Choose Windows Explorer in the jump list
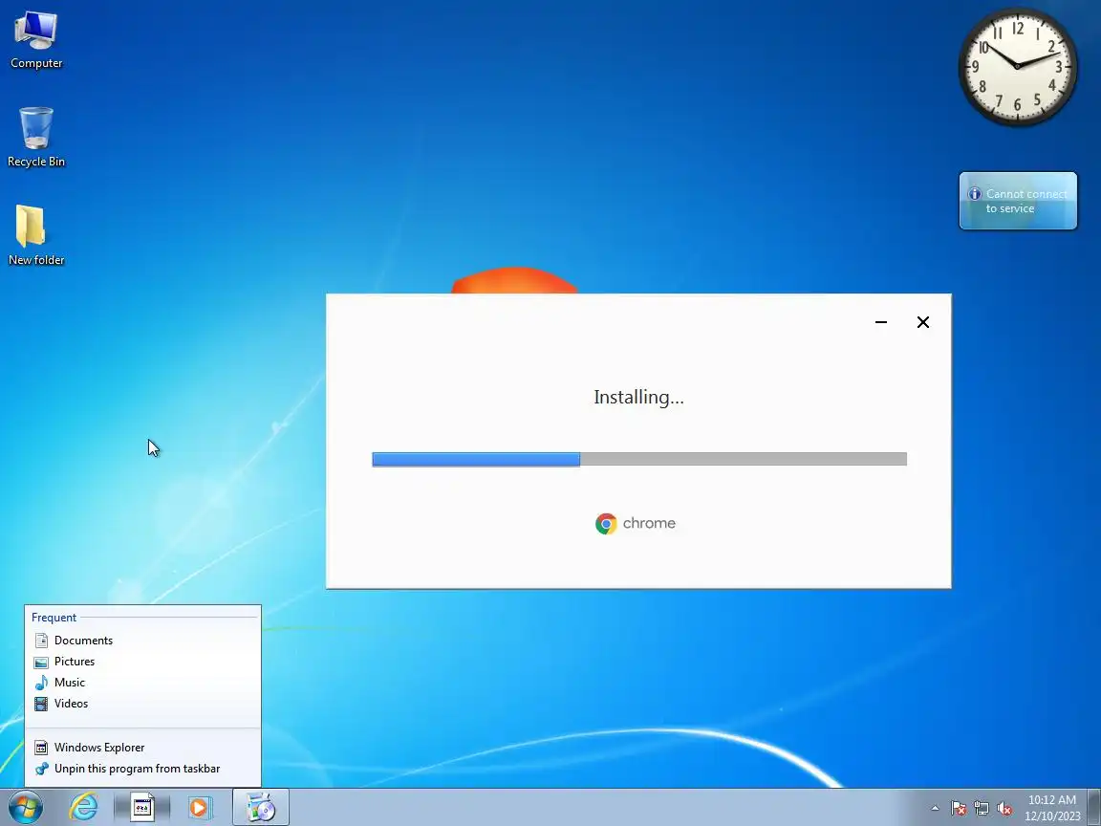 pyautogui.click(x=142, y=748)
